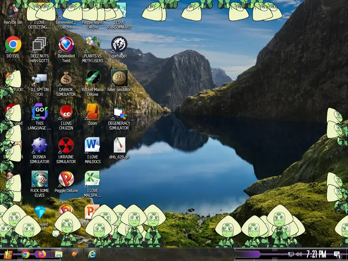The image size is (348, 261).
Task: Open Chrome from the taskbar
Action: click(x=25, y=254)
